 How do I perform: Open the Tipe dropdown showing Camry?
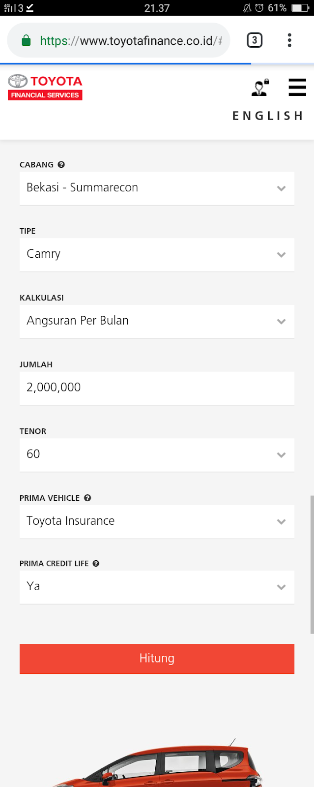(x=157, y=255)
